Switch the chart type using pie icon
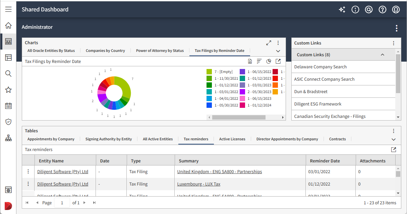 (x=269, y=61)
